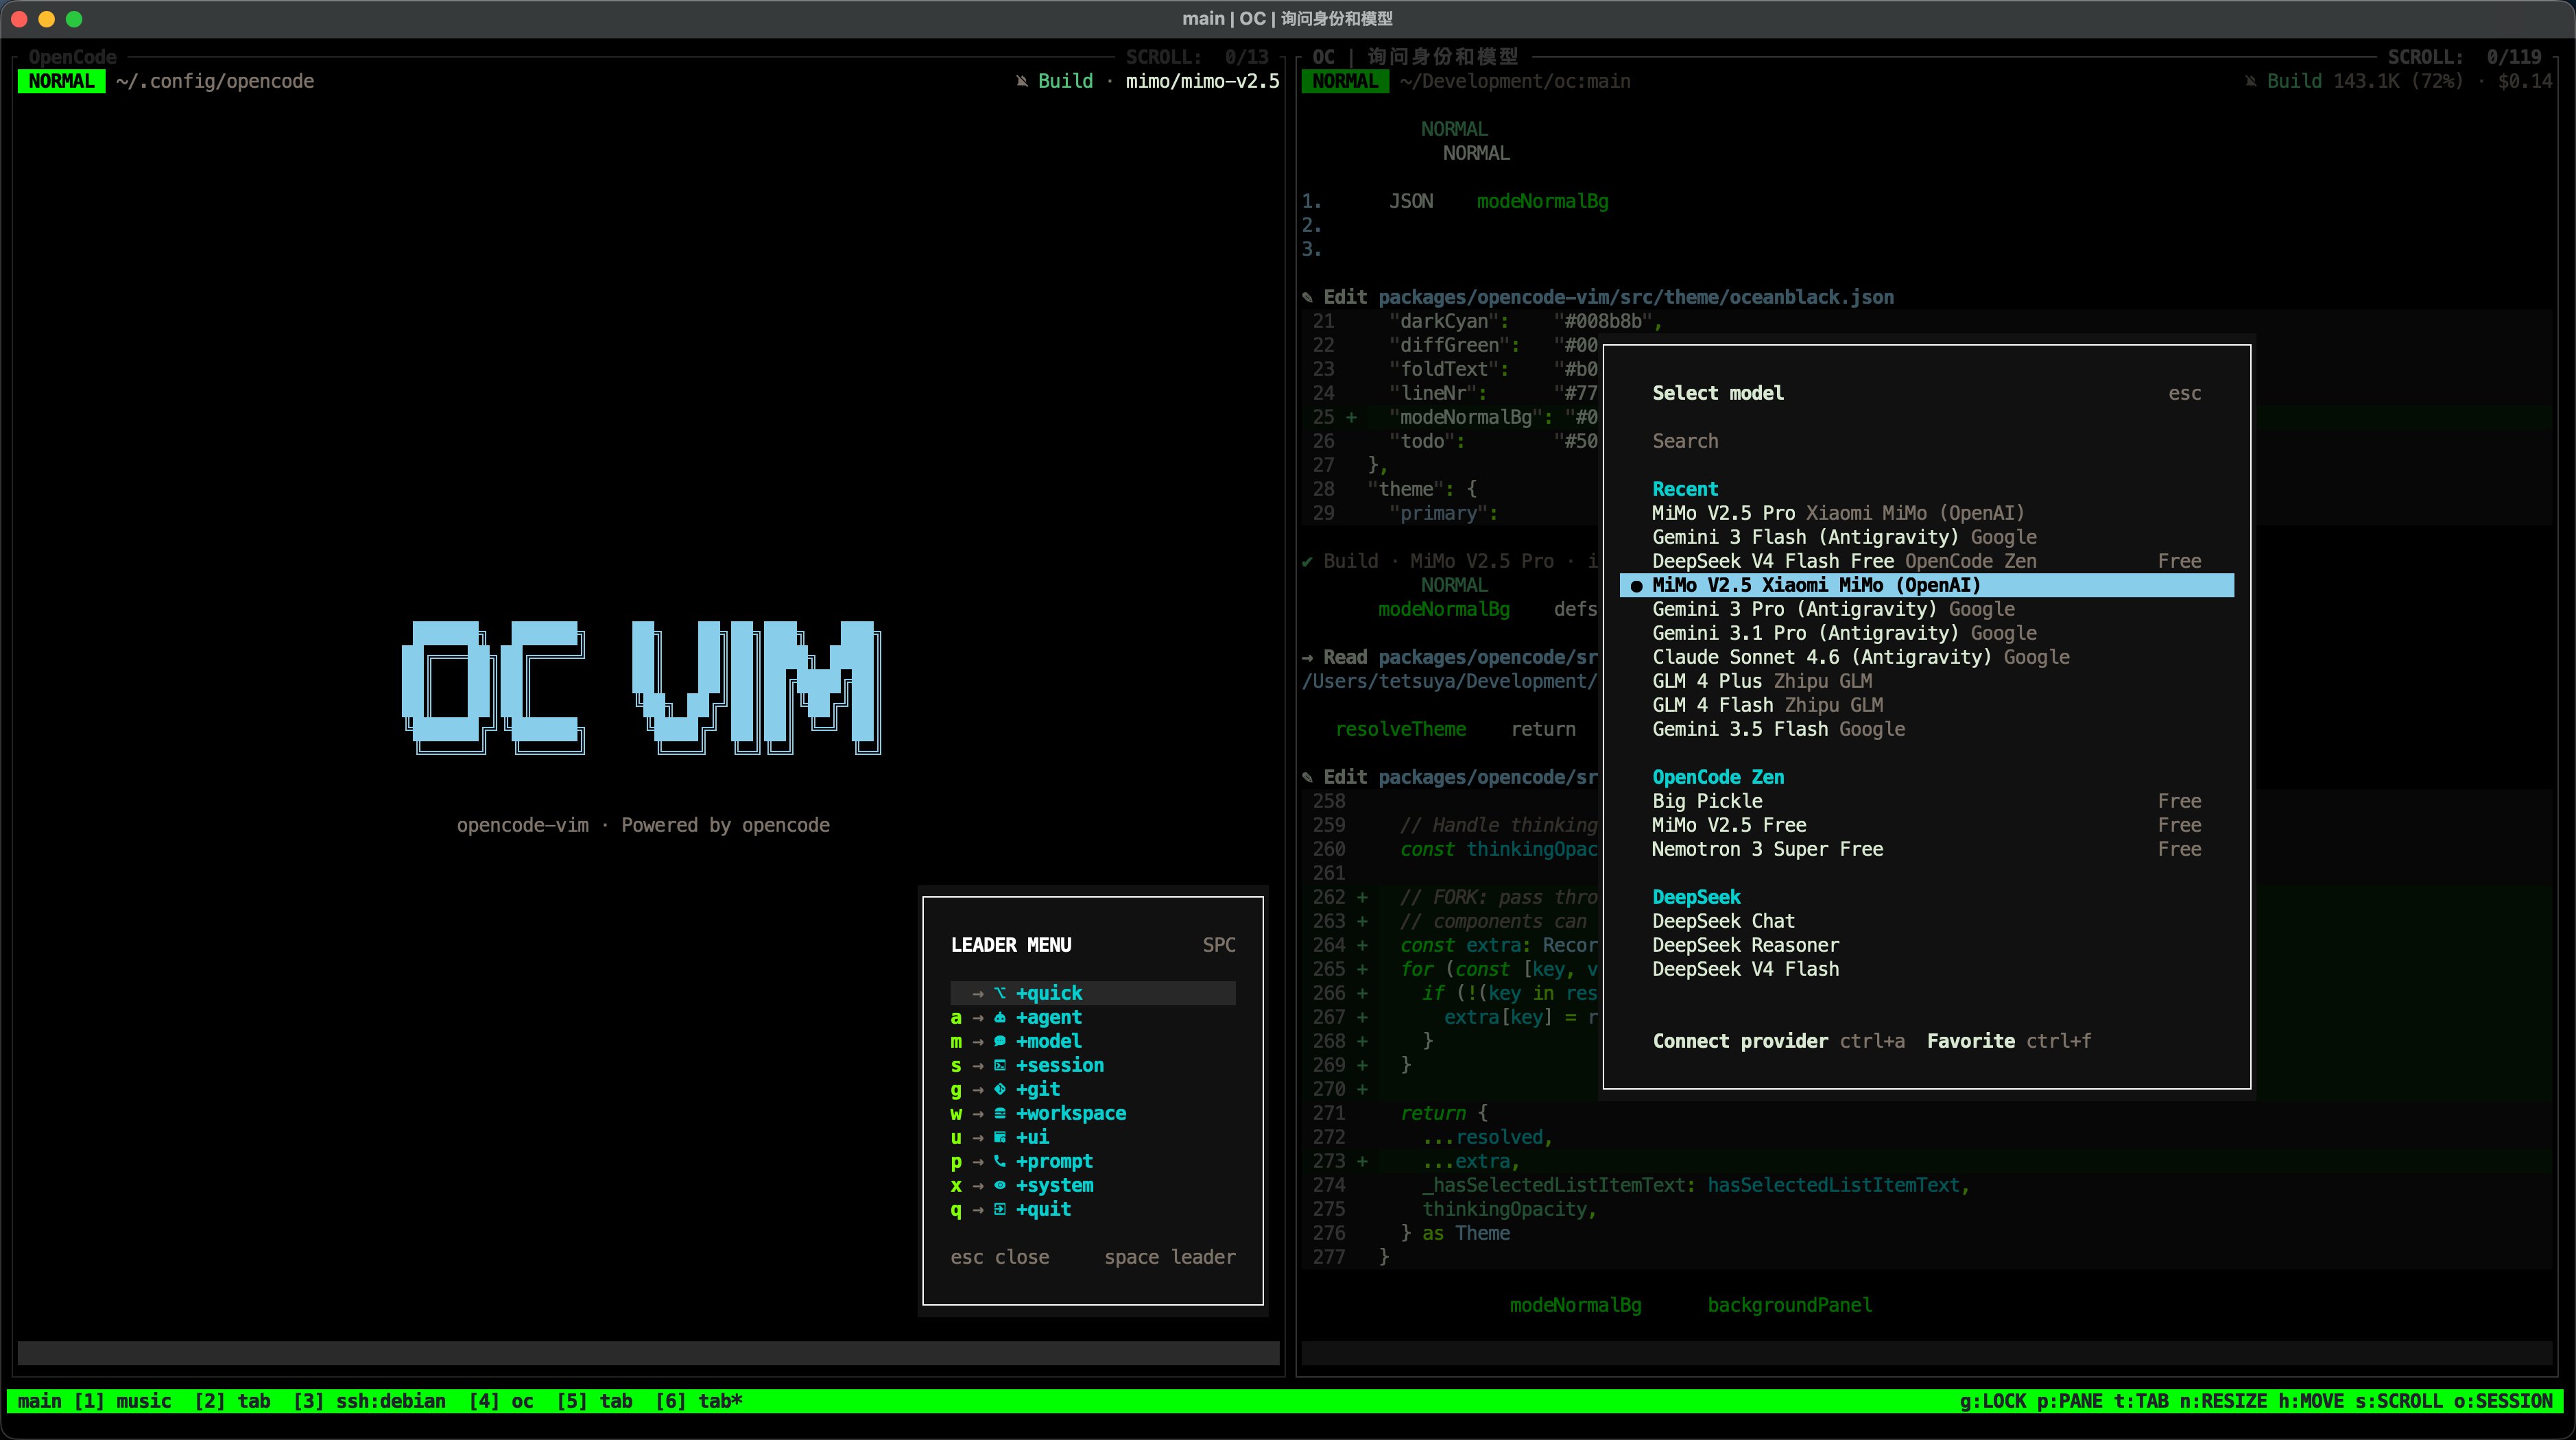The height and width of the screenshot is (1440, 2576).
Task: Switch to the [3] ssh:debian tab
Action: [x=369, y=1401]
